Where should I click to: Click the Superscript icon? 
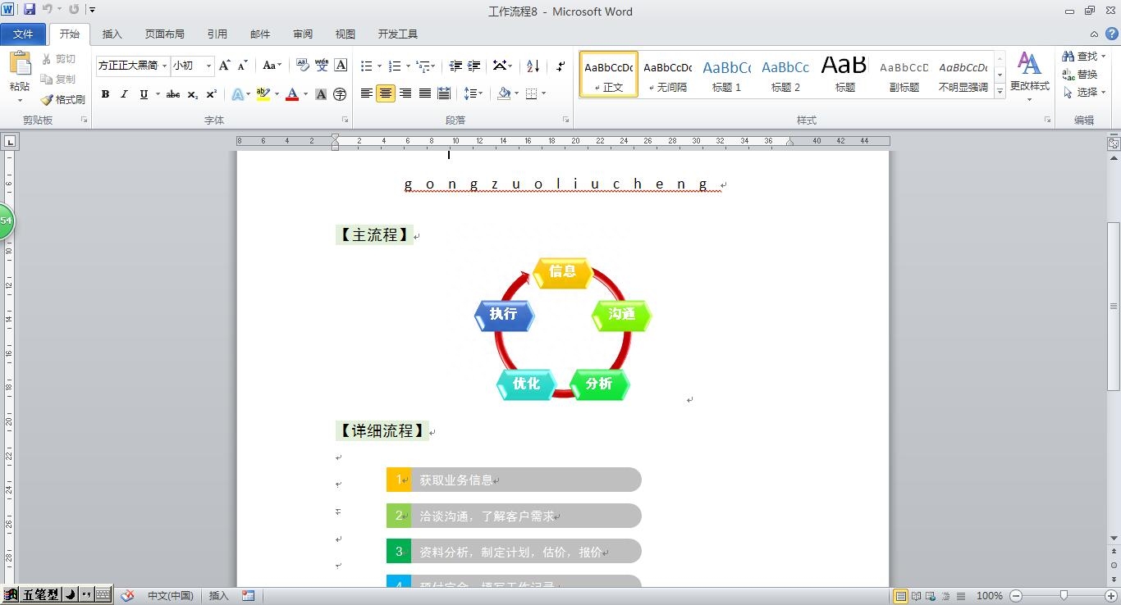pyautogui.click(x=212, y=94)
